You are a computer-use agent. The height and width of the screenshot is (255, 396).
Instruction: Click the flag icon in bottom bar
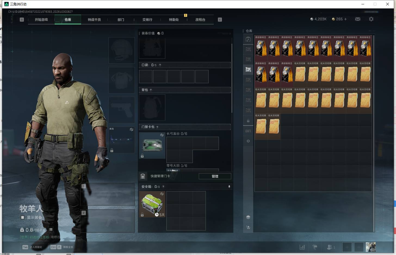315,247
